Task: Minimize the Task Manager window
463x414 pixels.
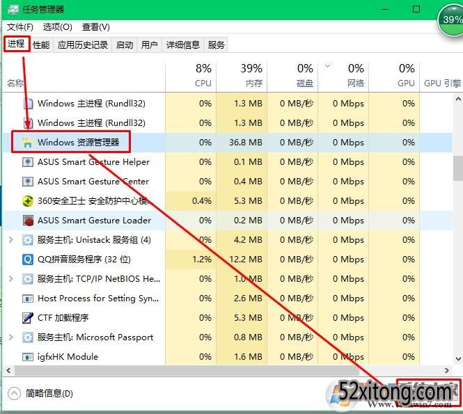Action: [385, 10]
